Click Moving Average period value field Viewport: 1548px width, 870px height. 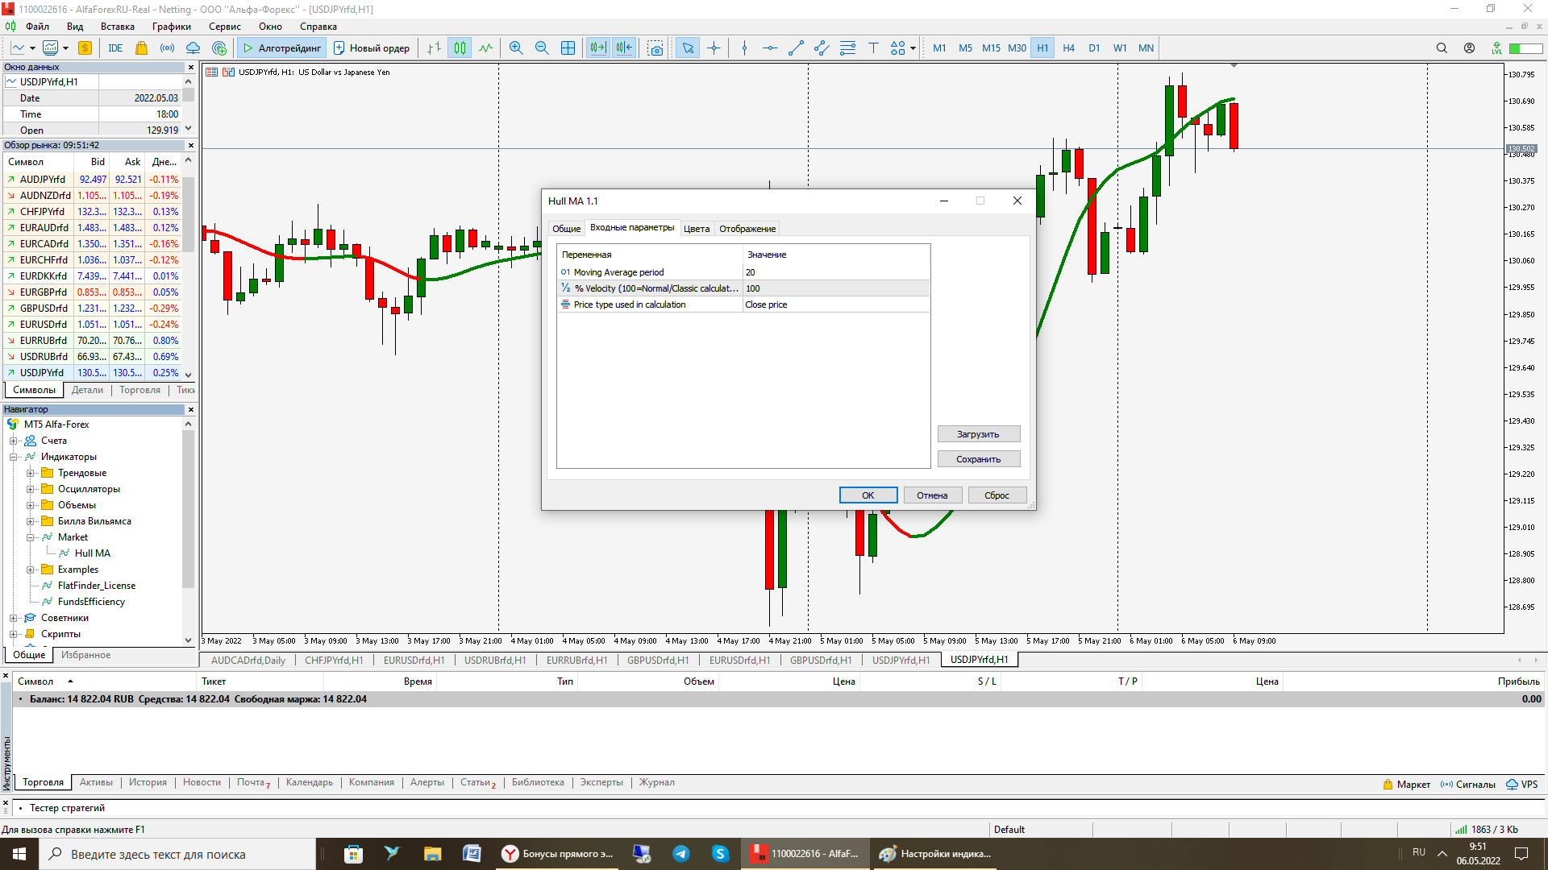[x=834, y=272]
